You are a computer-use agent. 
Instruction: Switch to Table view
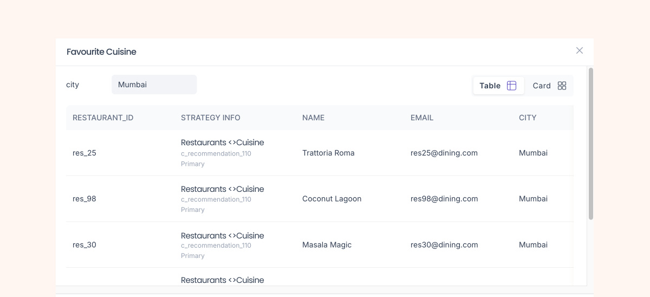pyautogui.click(x=490, y=86)
